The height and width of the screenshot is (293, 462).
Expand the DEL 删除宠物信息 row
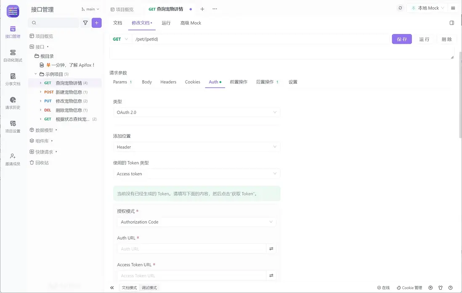click(41, 110)
